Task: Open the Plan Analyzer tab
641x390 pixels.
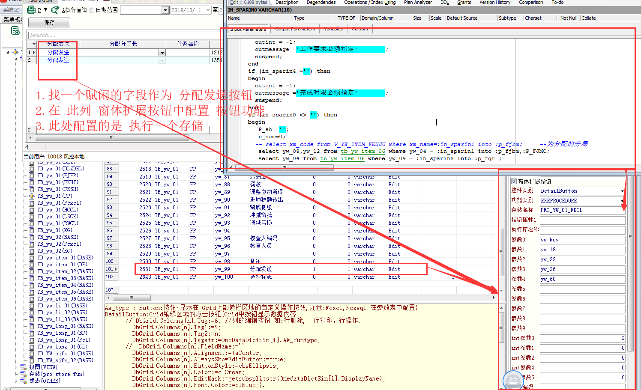Action: [418, 3]
